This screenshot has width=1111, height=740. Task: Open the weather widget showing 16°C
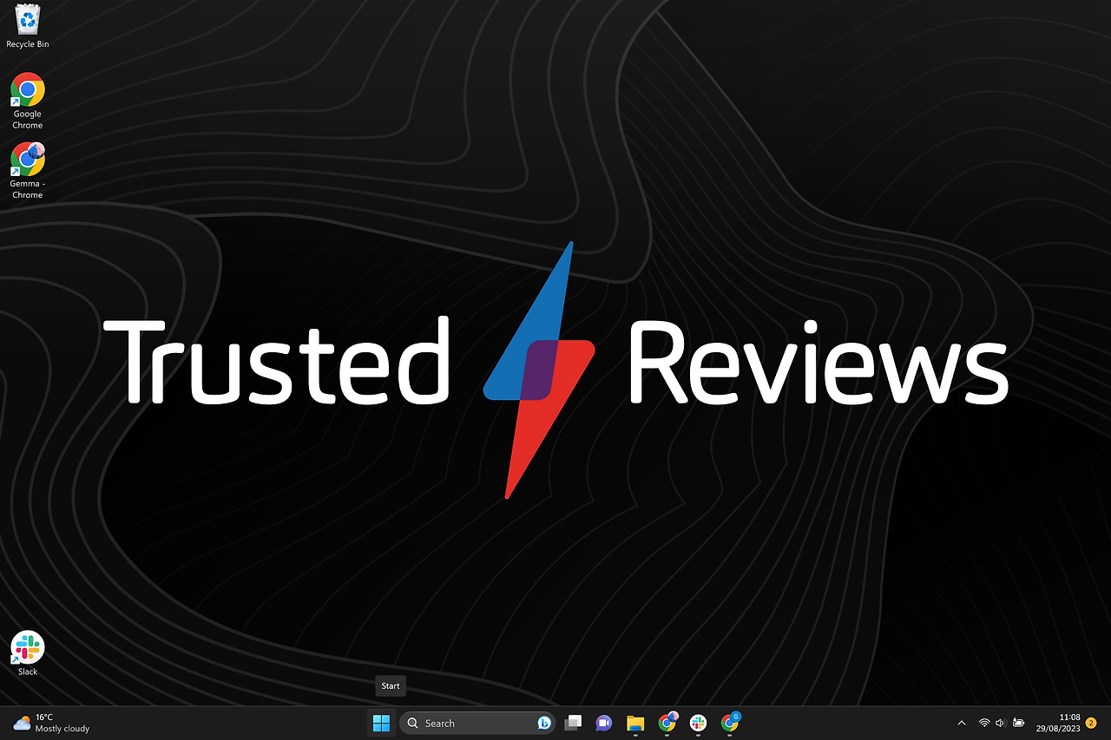52,723
